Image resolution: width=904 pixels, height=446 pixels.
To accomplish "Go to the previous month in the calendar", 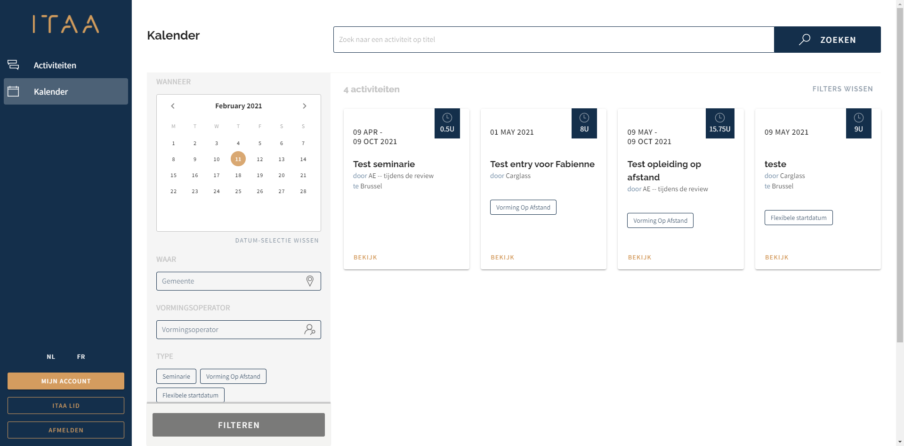I will 173,106.
